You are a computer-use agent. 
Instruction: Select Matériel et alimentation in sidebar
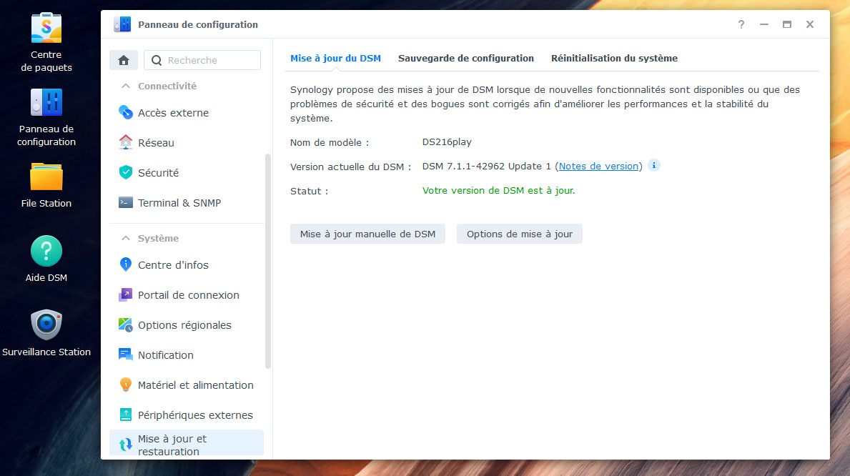coord(195,385)
